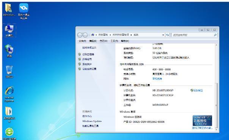The image size is (229, 140).
Task: Open 系统保护 from left pane
Action: pos(87,64)
